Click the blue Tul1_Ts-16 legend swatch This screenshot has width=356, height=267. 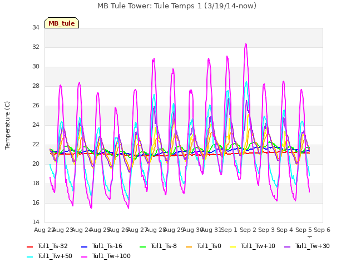click(84, 247)
